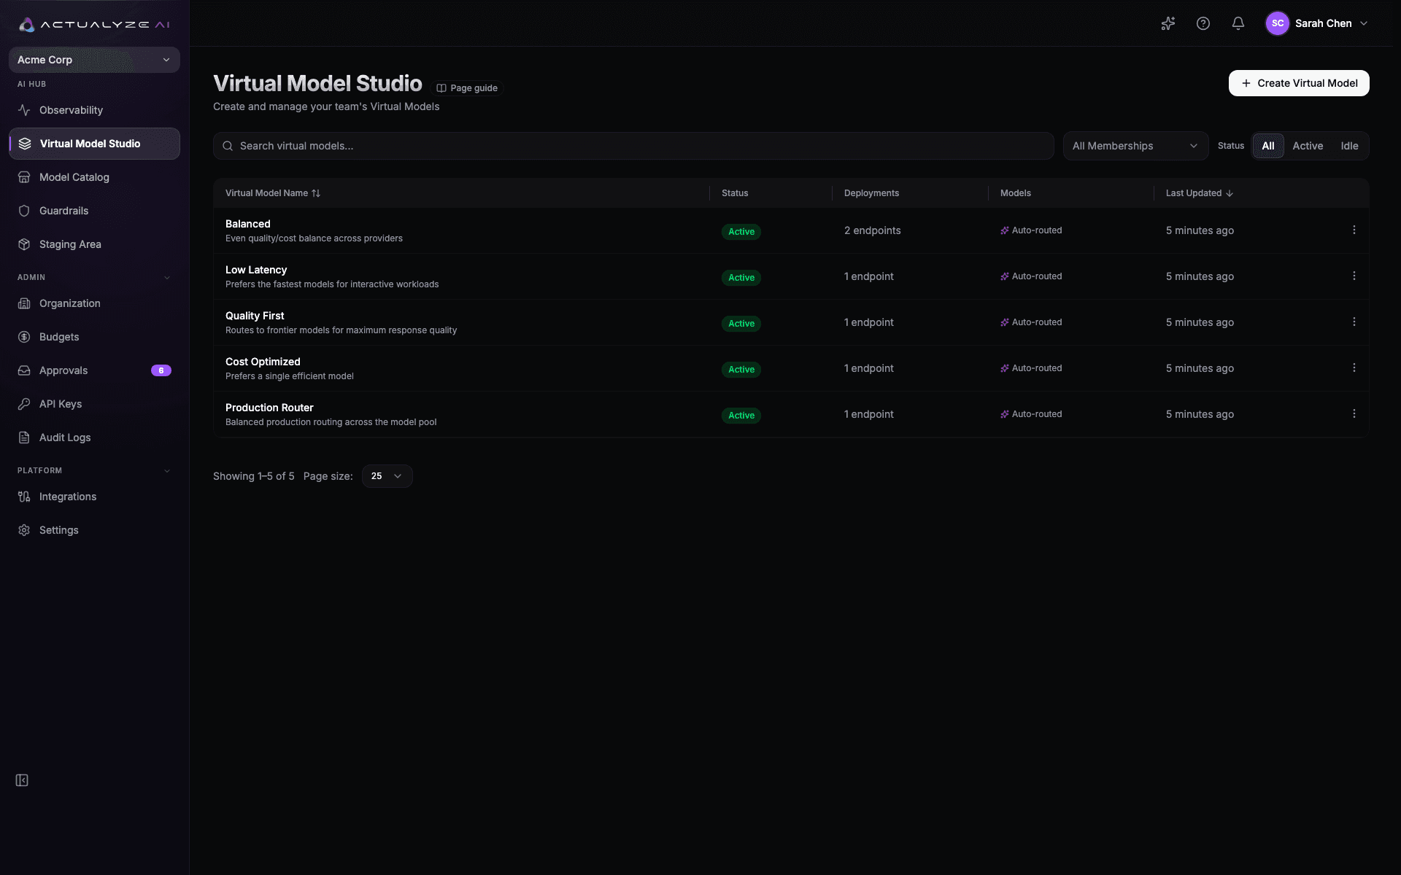
Task: Open the All Memberships dropdown
Action: (x=1135, y=146)
